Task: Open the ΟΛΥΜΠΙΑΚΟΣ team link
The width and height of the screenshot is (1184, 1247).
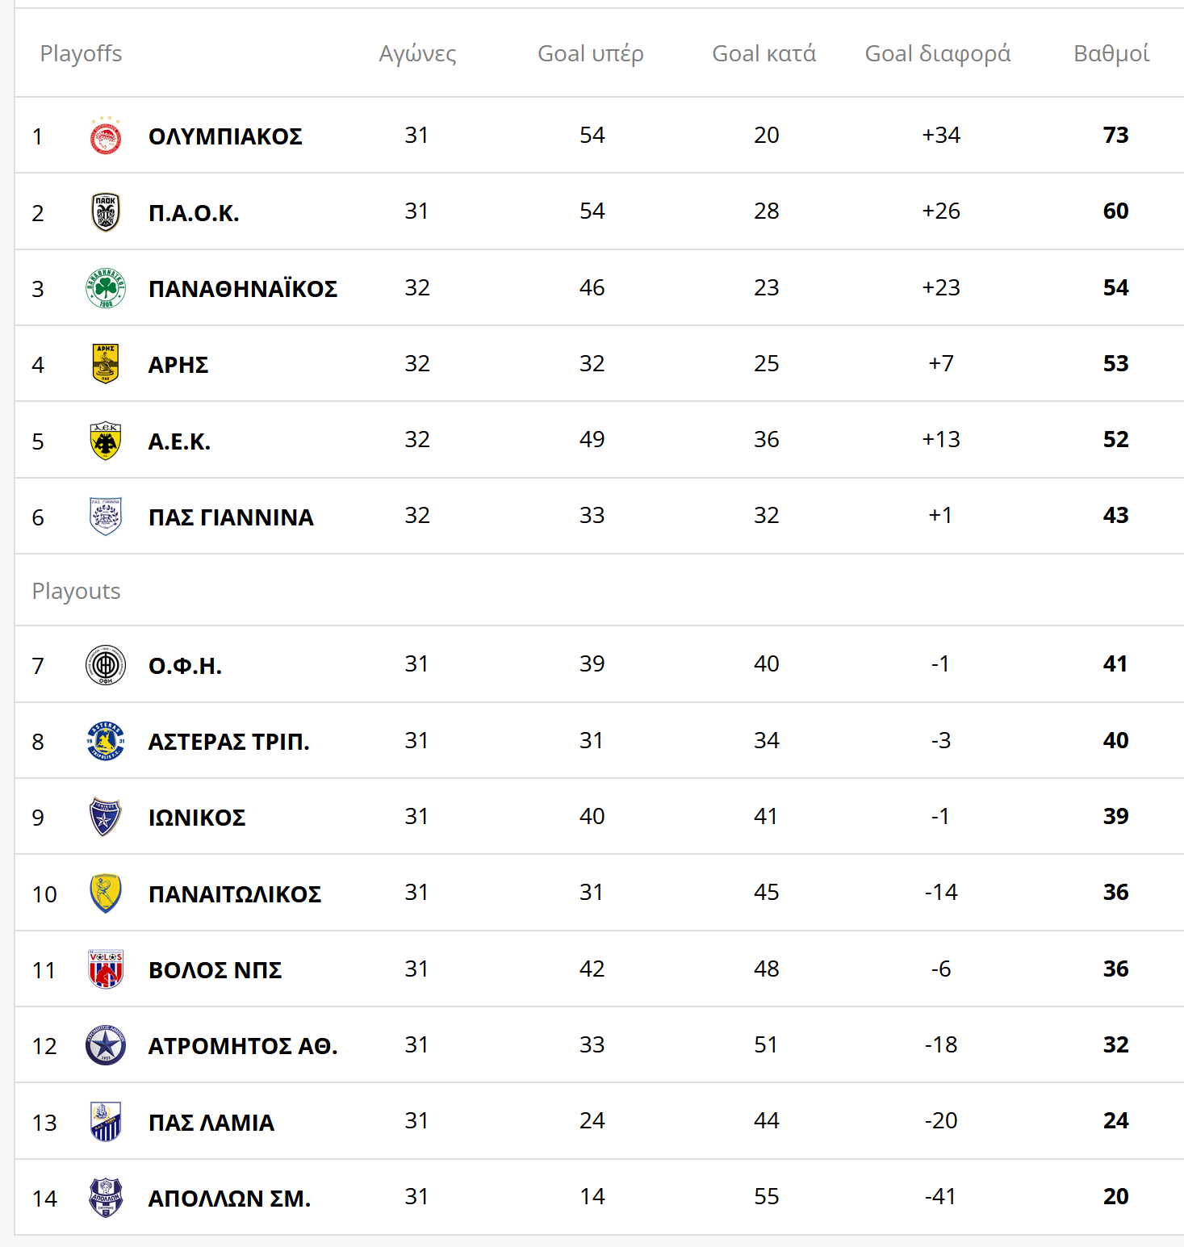Action: pyautogui.click(x=225, y=136)
